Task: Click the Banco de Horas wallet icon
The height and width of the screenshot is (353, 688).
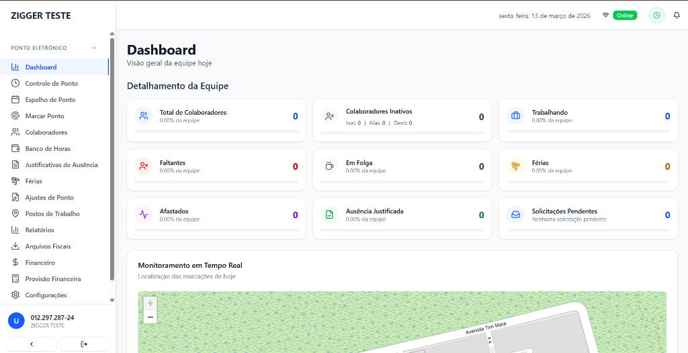Action: (15, 148)
